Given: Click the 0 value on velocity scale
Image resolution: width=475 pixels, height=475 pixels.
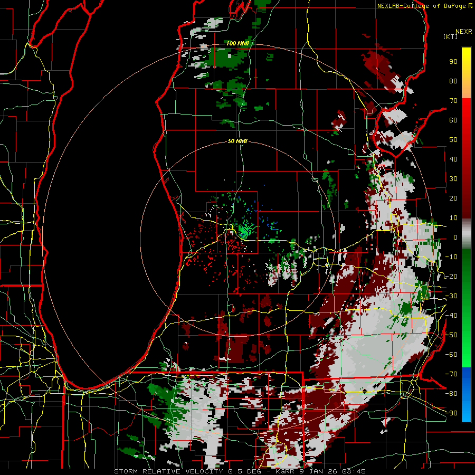Looking at the screenshot, I should click(x=455, y=237).
